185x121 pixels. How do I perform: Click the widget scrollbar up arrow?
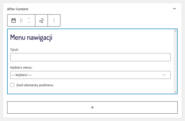[x=175, y=31]
